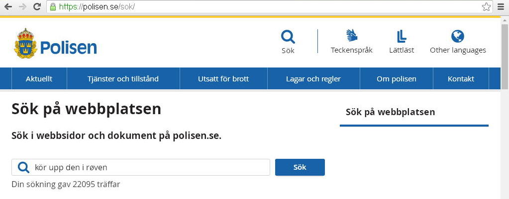Screen dimensions: 509x199
Task: Click the browser forward arrow
Action: pyautogui.click(x=22, y=6)
